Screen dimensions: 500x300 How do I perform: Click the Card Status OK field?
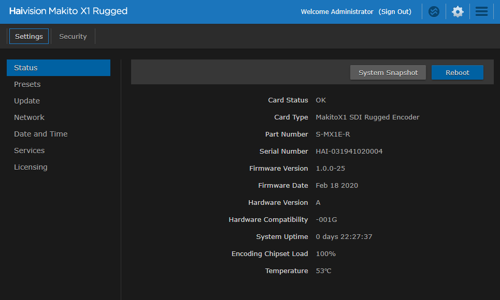click(x=320, y=100)
